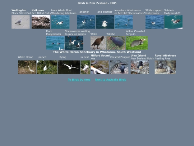Click the 'Royal Albatross' bold label
194x146 pixels.
tap(165, 56)
